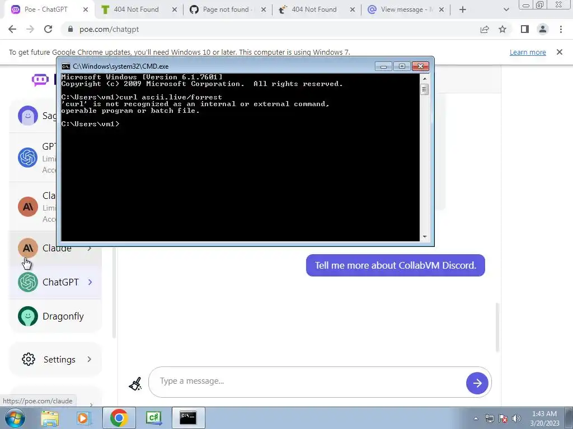
Task: Expand the tab search dropdown
Action: pyautogui.click(x=506, y=9)
